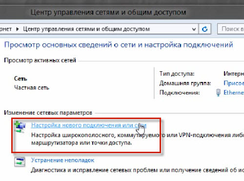The height and width of the screenshot is (181, 244).
Task: Open 'Настройка нового подключения или сети' link
Action: click(89, 125)
